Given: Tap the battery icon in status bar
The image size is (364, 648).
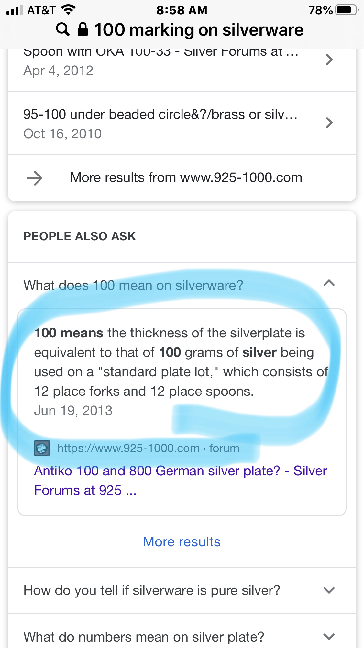Looking at the screenshot, I should pyautogui.click(x=347, y=10).
